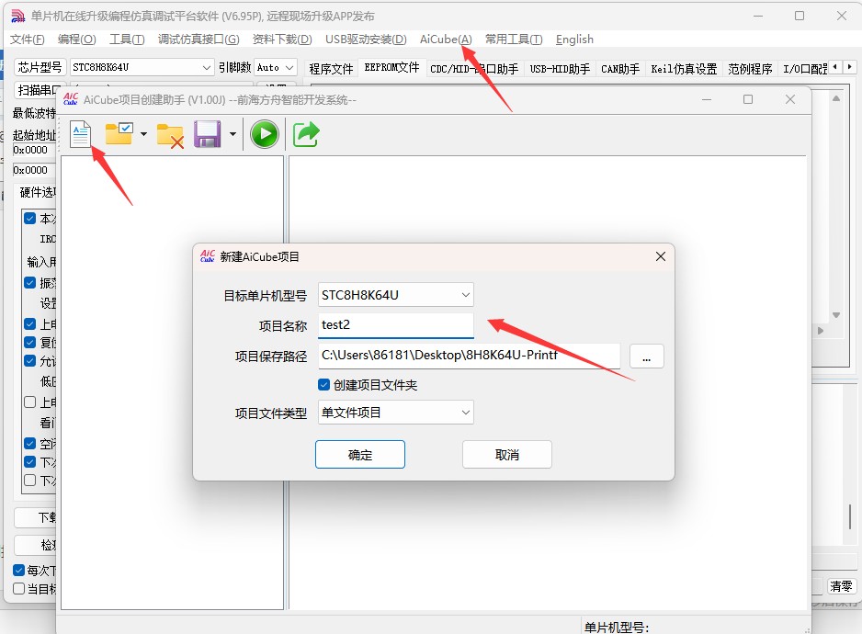Switch to the USB-HID助手 tab
The width and height of the screenshot is (862, 634).
coord(560,68)
